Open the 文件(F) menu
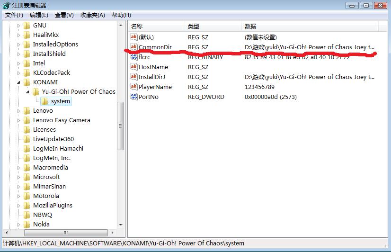 pyautogui.click(x=14, y=15)
